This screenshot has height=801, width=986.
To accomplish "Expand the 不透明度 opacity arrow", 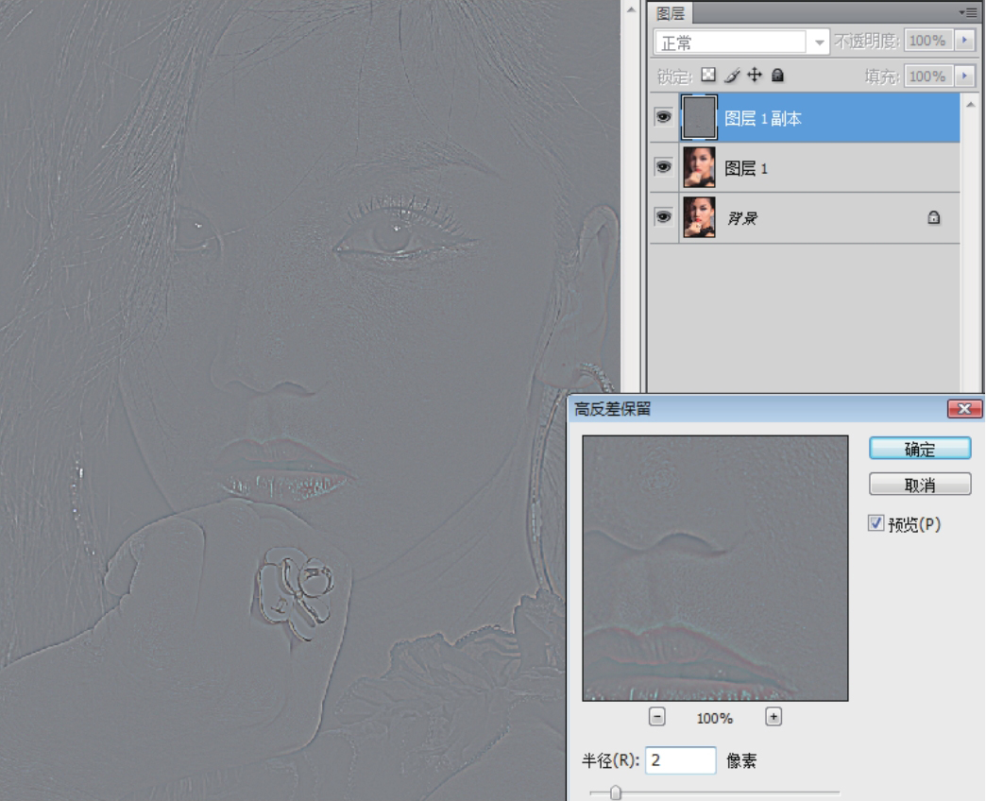I will pyautogui.click(x=964, y=41).
